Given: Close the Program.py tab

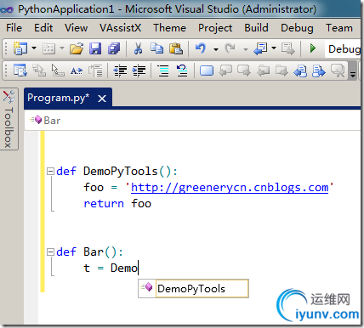Looking at the screenshot, I should 102,99.
